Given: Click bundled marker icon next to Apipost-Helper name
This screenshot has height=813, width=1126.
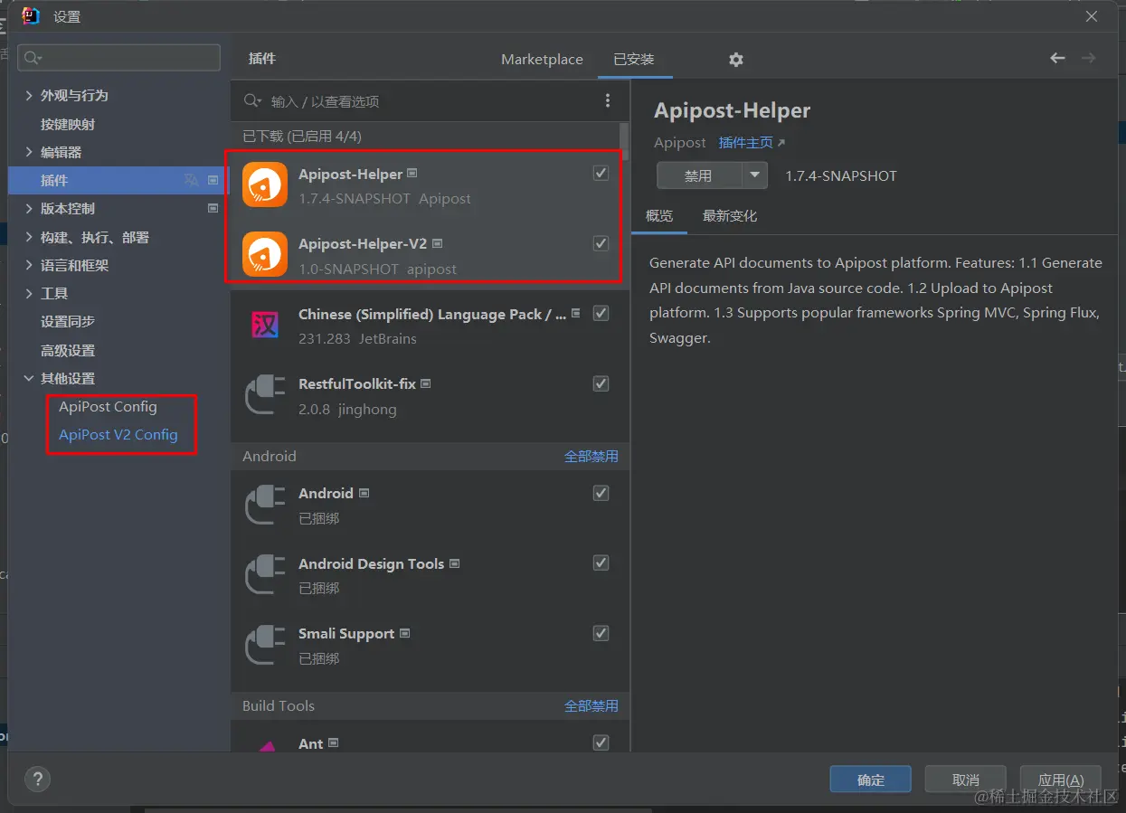Looking at the screenshot, I should (x=412, y=173).
